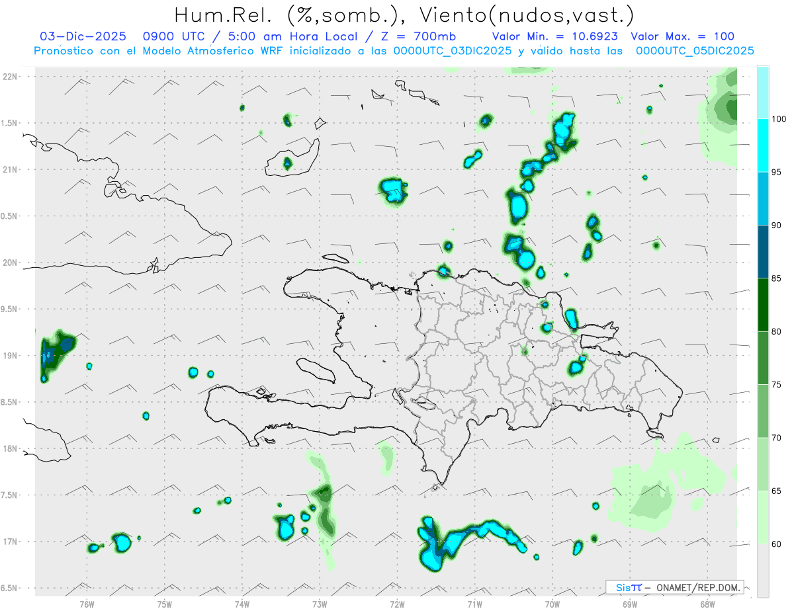Click the 20N latitude axis label
Viewport: 794px width, 613px height.
tap(11, 263)
